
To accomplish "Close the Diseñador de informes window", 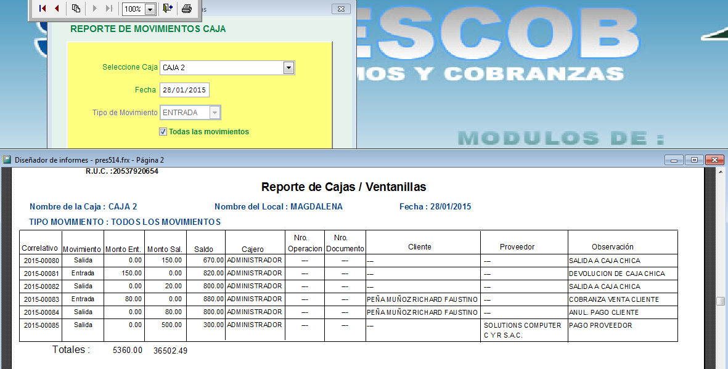I will [x=714, y=160].
